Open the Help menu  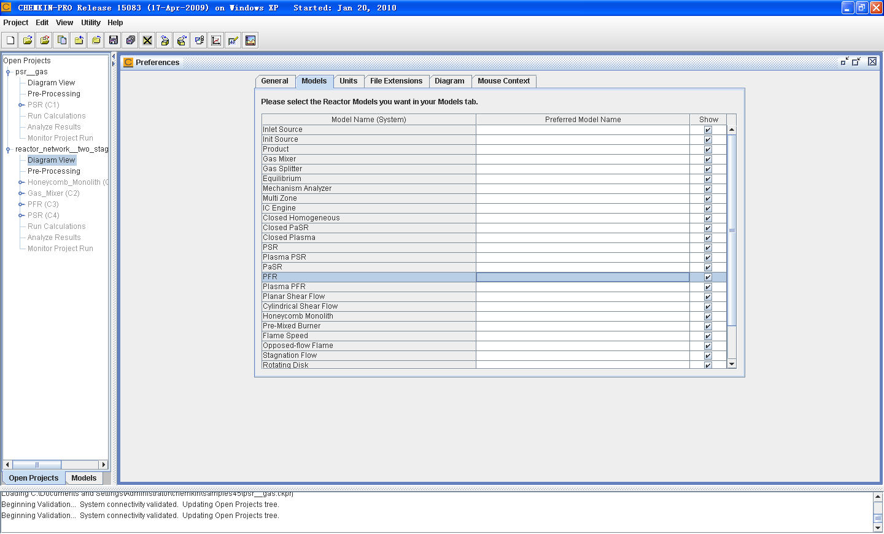(115, 23)
